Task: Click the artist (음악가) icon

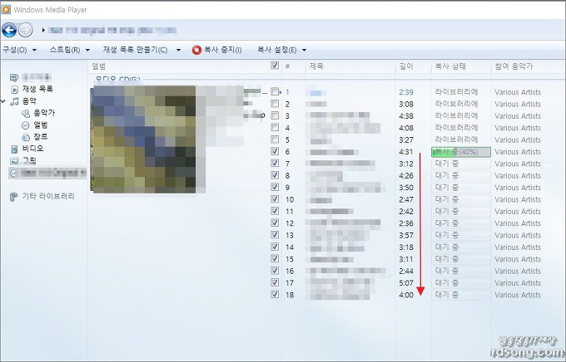Action: pyautogui.click(x=26, y=114)
